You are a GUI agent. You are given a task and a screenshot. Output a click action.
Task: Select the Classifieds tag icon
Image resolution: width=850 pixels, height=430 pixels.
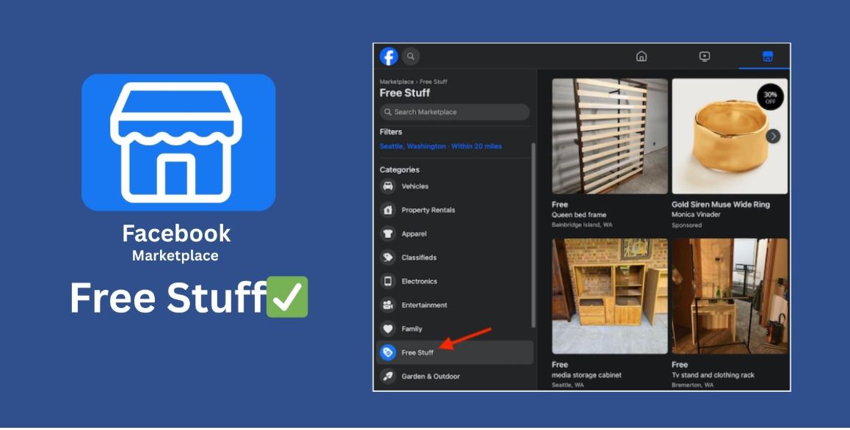click(x=389, y=258)
